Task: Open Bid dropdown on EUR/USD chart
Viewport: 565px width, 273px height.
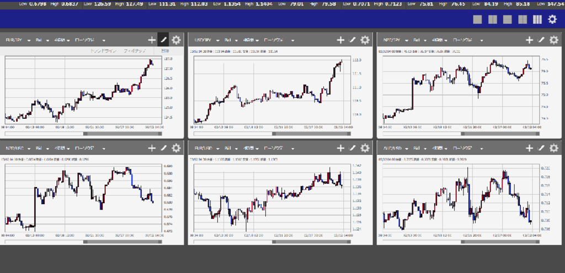Action: pos(231,149)
